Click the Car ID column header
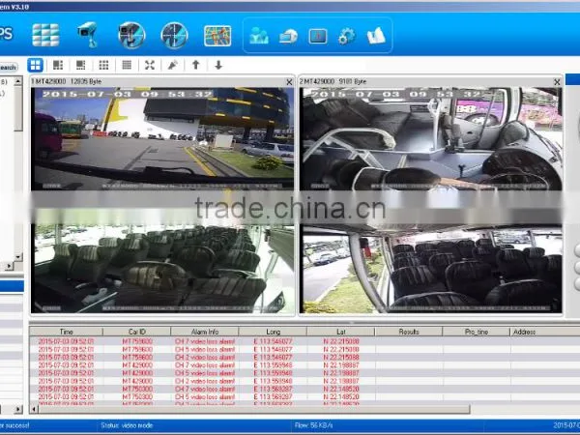The height and width of the screenshot is (435, 580). (x=137, y=332)
